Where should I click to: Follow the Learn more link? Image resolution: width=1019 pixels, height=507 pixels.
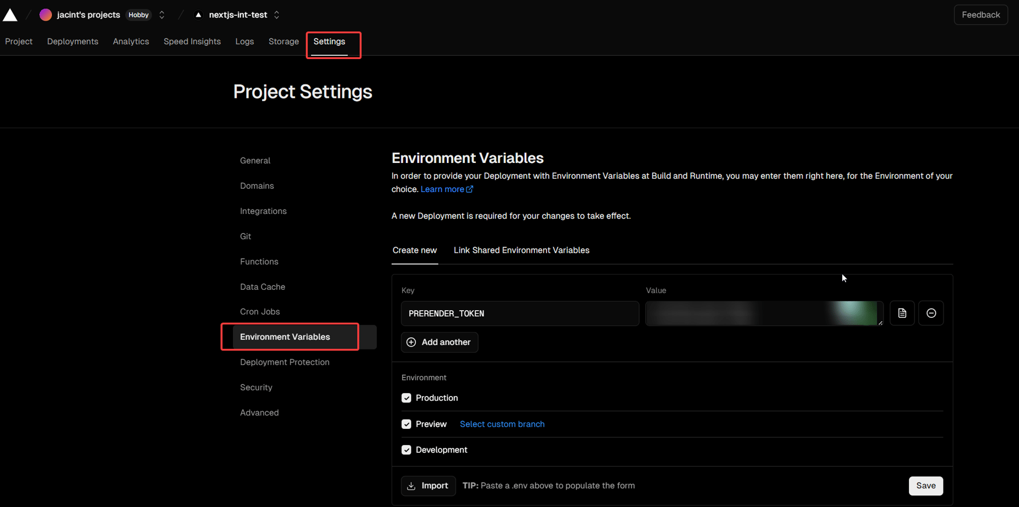446,189
